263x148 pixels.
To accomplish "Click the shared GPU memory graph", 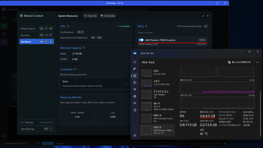I will pyautogui.click(x=217, y=103).
